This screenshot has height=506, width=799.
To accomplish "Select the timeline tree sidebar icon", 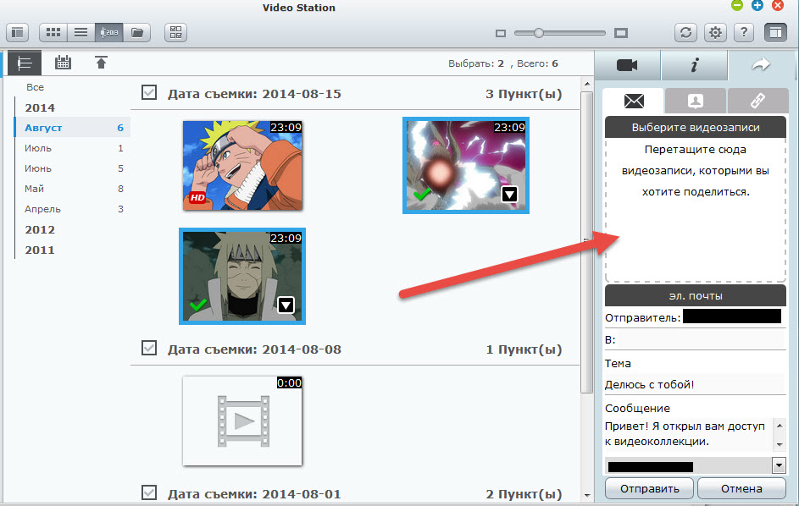I will (25, 63).
